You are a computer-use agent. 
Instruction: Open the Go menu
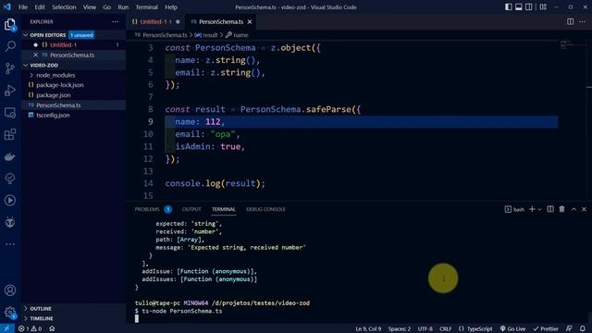(107, 7)
